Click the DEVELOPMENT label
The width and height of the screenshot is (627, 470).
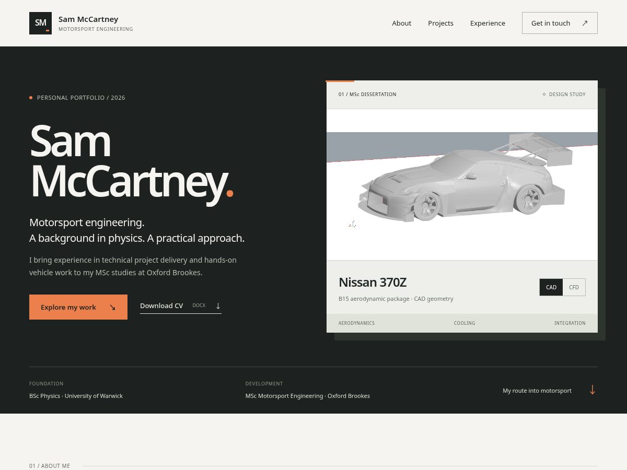pyautogui.click(x=264, y=384)
